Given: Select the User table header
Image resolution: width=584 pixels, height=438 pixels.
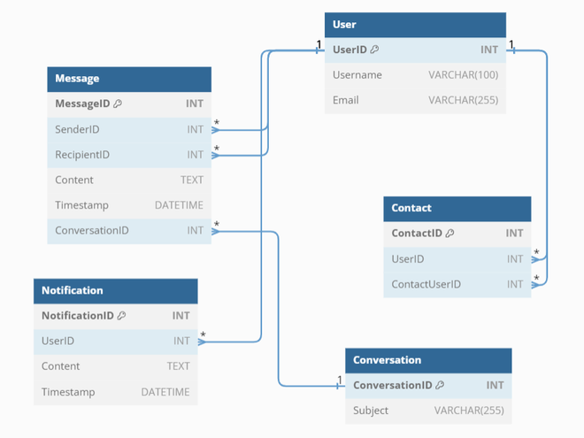Looking at the screenshot, I should click(x=415, y=25).
